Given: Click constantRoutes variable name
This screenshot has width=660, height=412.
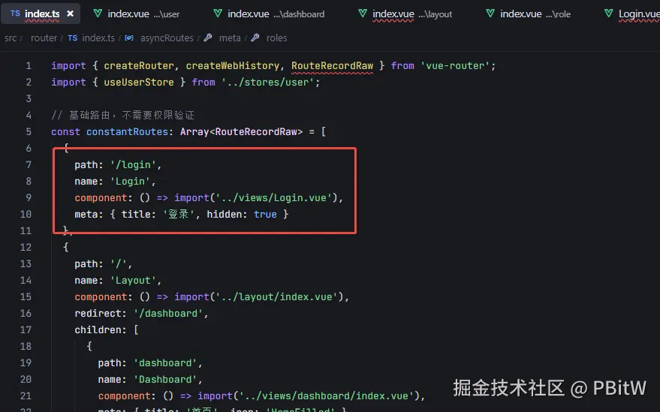Looking at the screenshot, I should [127, 132].
